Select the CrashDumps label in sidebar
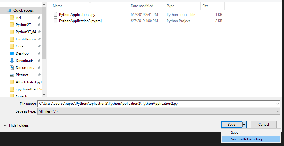Screen dimensions: 284x146 [26, 39]
